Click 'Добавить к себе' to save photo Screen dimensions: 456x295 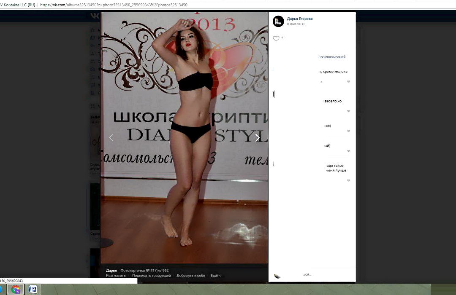[x=190, y=276]
